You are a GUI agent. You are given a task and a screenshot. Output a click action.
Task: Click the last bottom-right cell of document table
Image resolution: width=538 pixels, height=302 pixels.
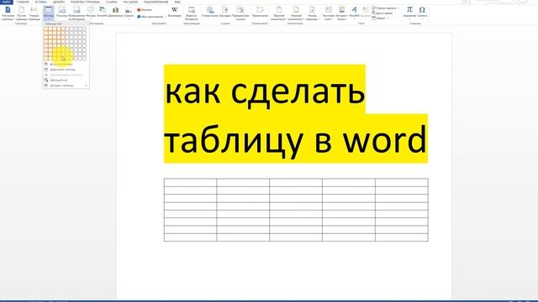click(x=402, y=237)
